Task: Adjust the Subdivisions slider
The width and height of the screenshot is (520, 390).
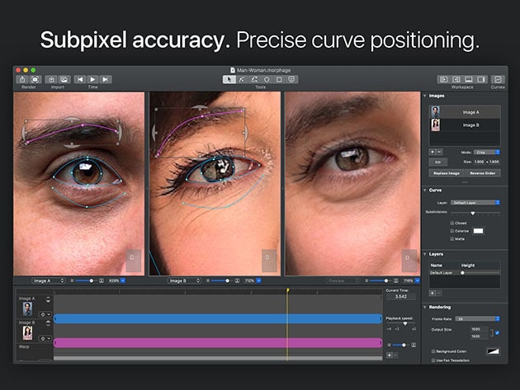Action: pos(473,213)
